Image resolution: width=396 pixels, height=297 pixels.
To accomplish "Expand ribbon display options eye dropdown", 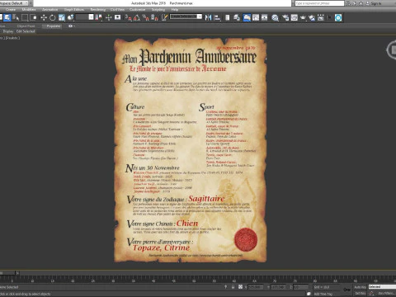I will (x=72, y=26).
